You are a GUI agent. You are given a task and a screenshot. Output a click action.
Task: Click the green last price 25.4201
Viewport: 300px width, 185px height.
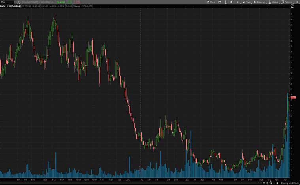tap(60, 2)
